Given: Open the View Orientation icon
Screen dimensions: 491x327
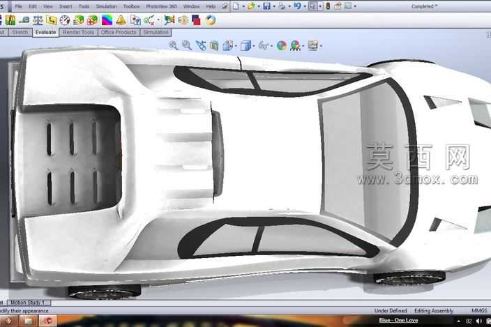Looking at the screenshot, I should click(227, 46).
